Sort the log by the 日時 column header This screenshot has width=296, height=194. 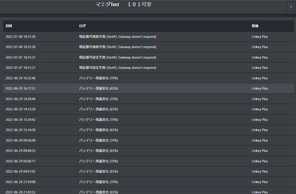[x=9, y=26]
